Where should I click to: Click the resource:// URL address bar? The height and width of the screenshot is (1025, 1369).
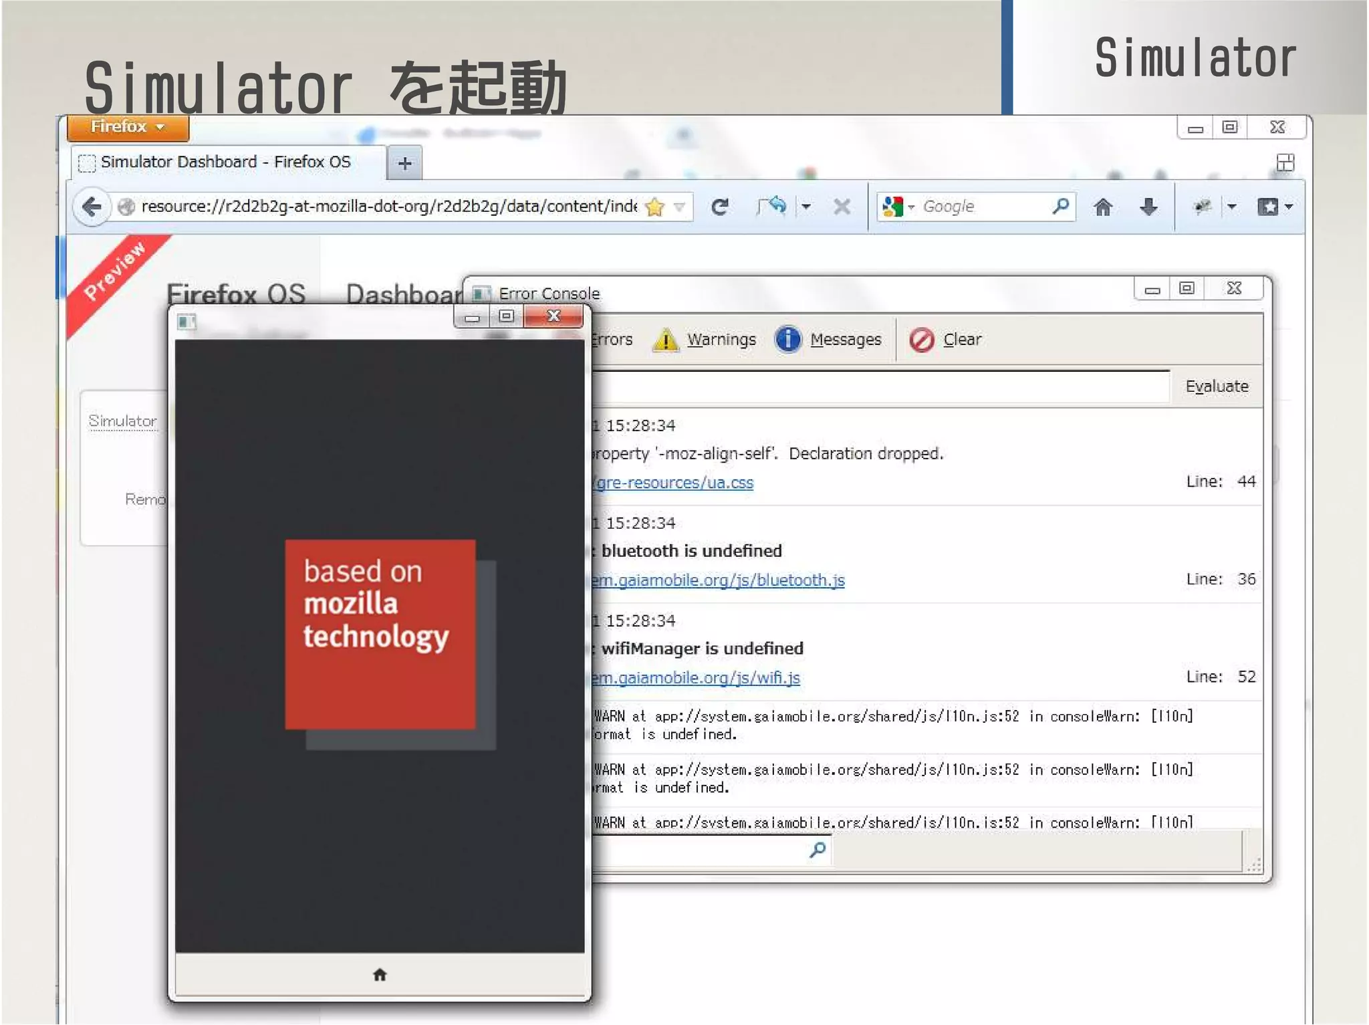tap(388, 207)
